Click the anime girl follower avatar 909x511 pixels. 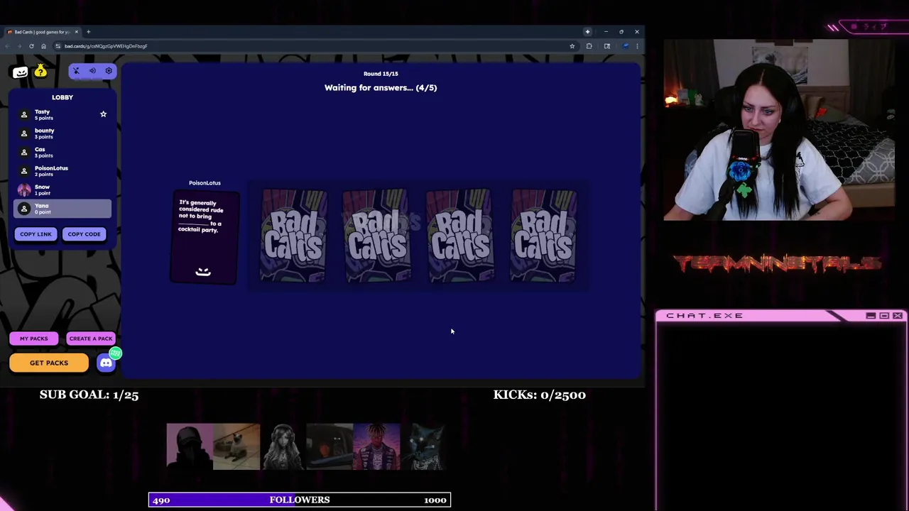(x=283, y=446)
